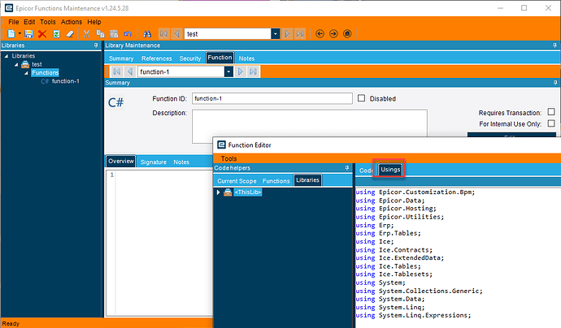Click the Clear eraser icon
The image size is (561, 328).
point(70,34)
